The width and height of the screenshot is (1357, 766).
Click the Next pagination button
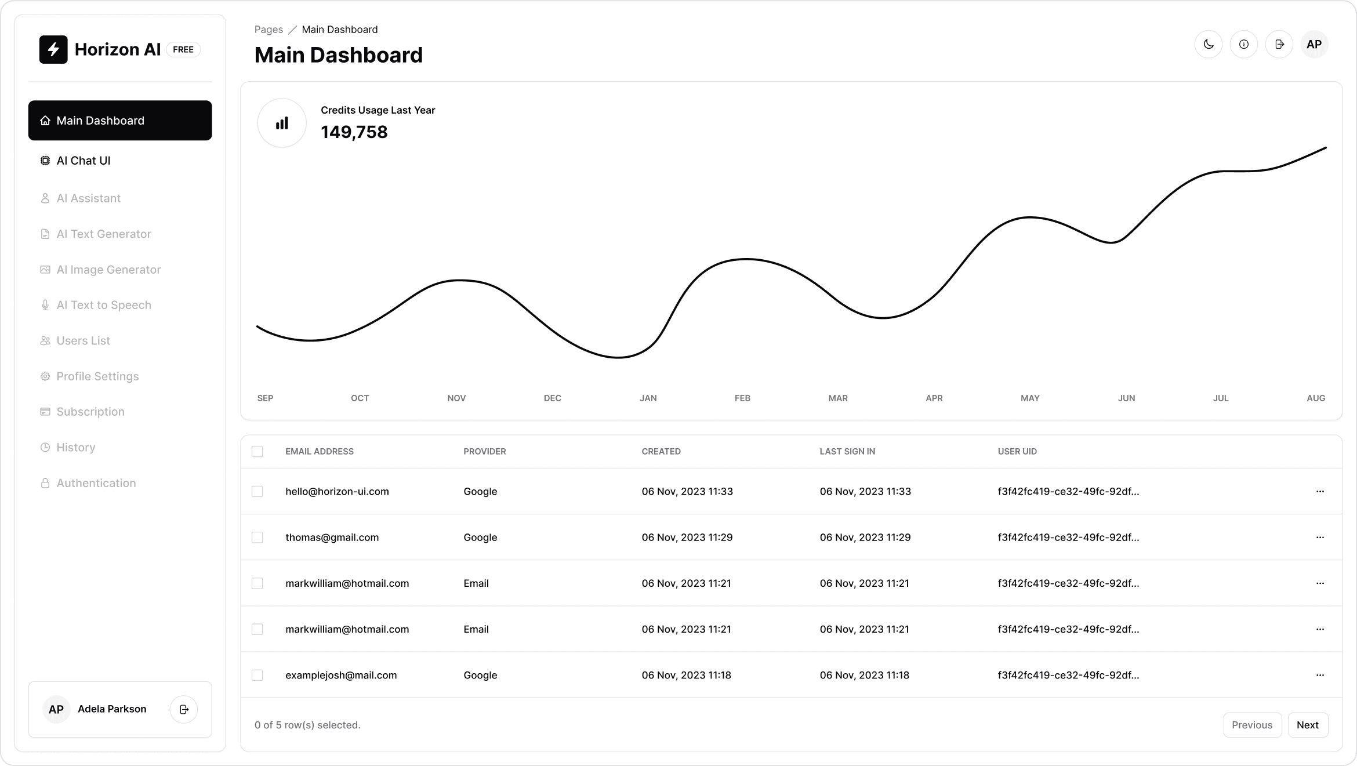[1308, 725]
